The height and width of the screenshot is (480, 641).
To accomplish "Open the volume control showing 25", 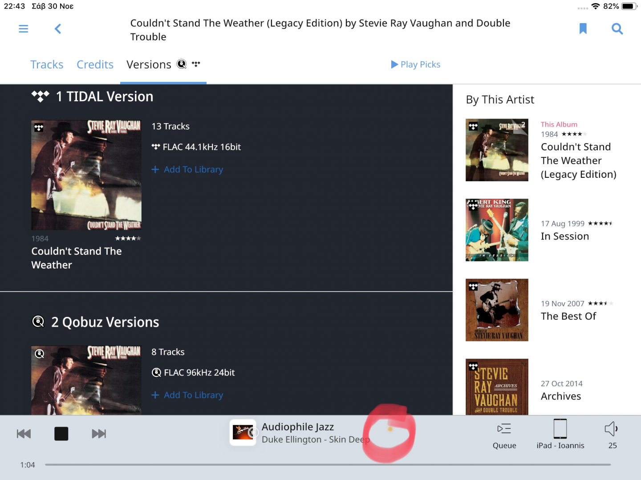I will (x=612, y=435).
